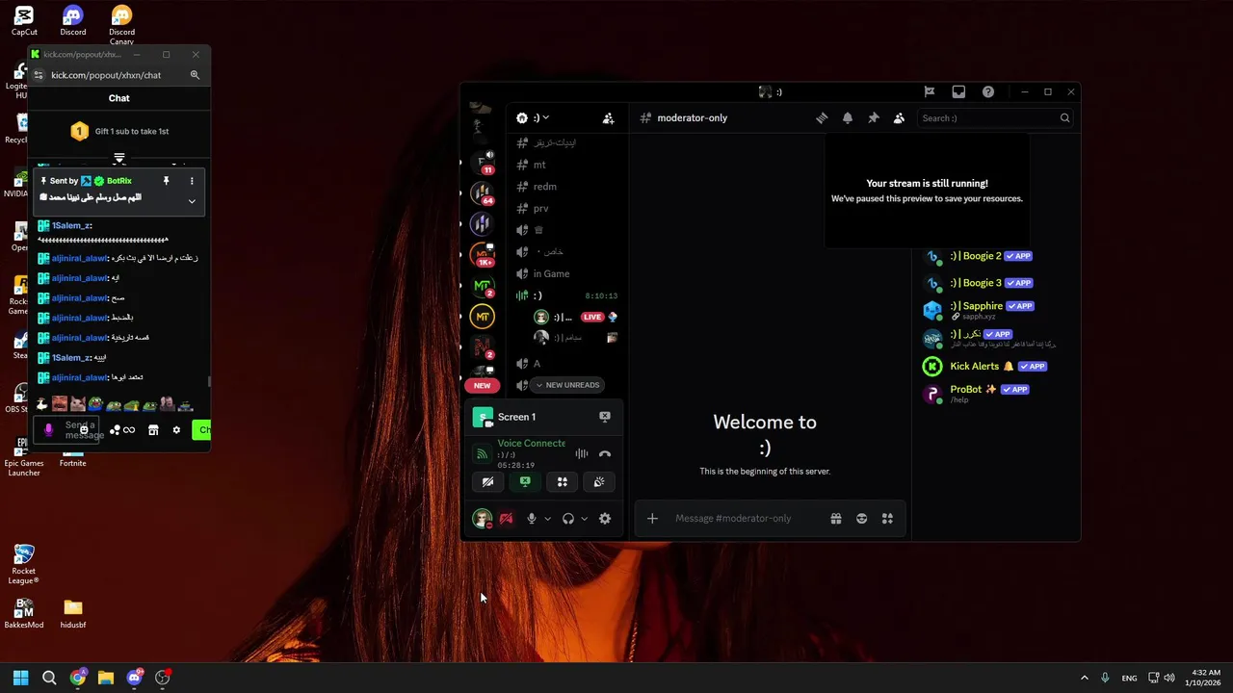Select Sapphire member in member list
Screen dimensions: 1233x693
pyautogui.click(x=996, y=310)
